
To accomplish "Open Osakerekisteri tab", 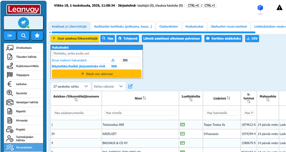I will click(x=169, y=26).
